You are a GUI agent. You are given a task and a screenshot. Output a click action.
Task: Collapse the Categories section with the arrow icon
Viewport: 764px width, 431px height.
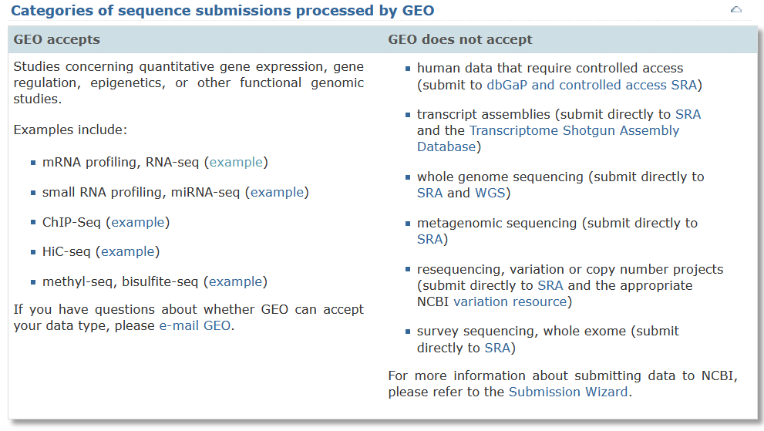[735, 11]
